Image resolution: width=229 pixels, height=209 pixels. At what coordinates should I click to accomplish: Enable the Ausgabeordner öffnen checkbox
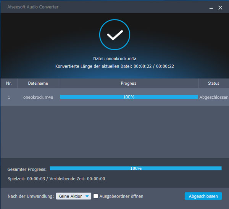[96, 196]
